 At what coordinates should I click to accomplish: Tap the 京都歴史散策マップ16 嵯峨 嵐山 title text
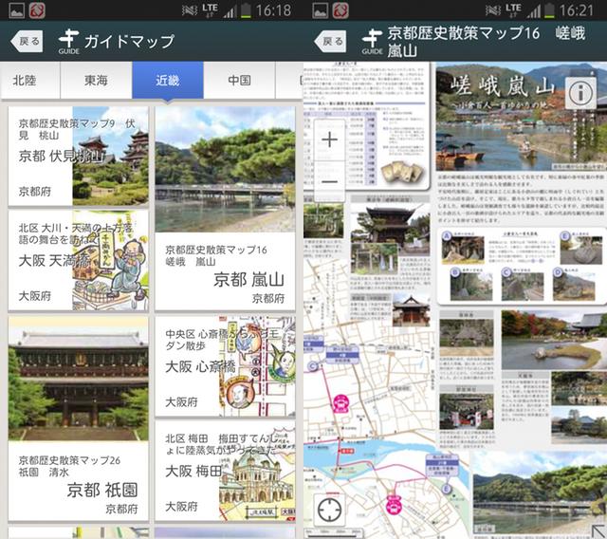tap(487, 42)
